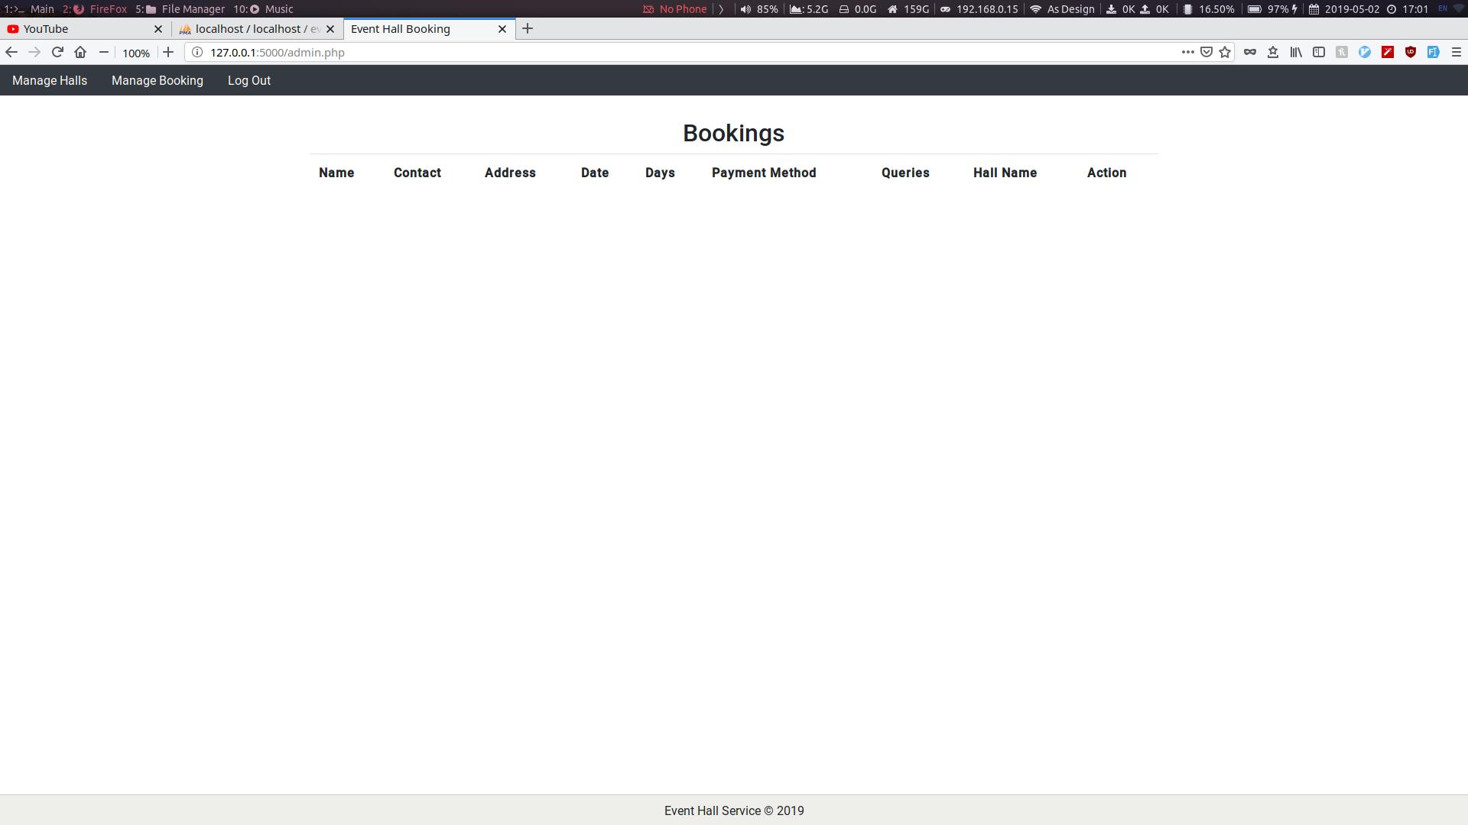The width and height of the screenshot is (1468, 825).
Task: Click the zoom out minus button
Action: pyautogui.click(x=104, y=52)
